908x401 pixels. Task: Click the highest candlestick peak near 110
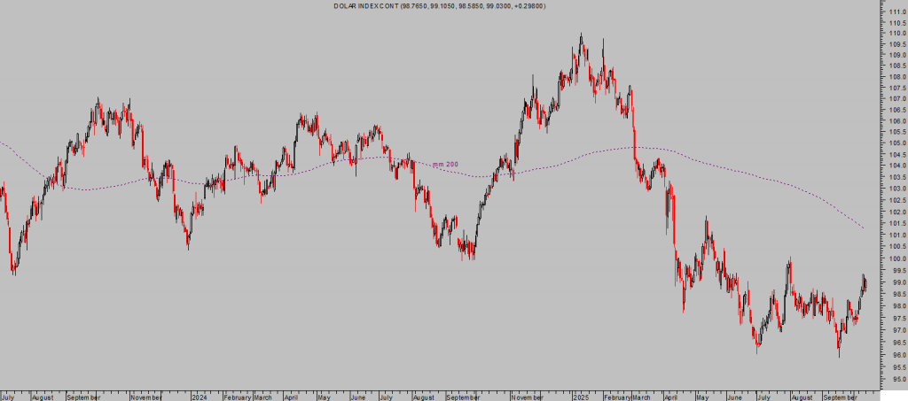pyautogui.click(x=581, y=35)
